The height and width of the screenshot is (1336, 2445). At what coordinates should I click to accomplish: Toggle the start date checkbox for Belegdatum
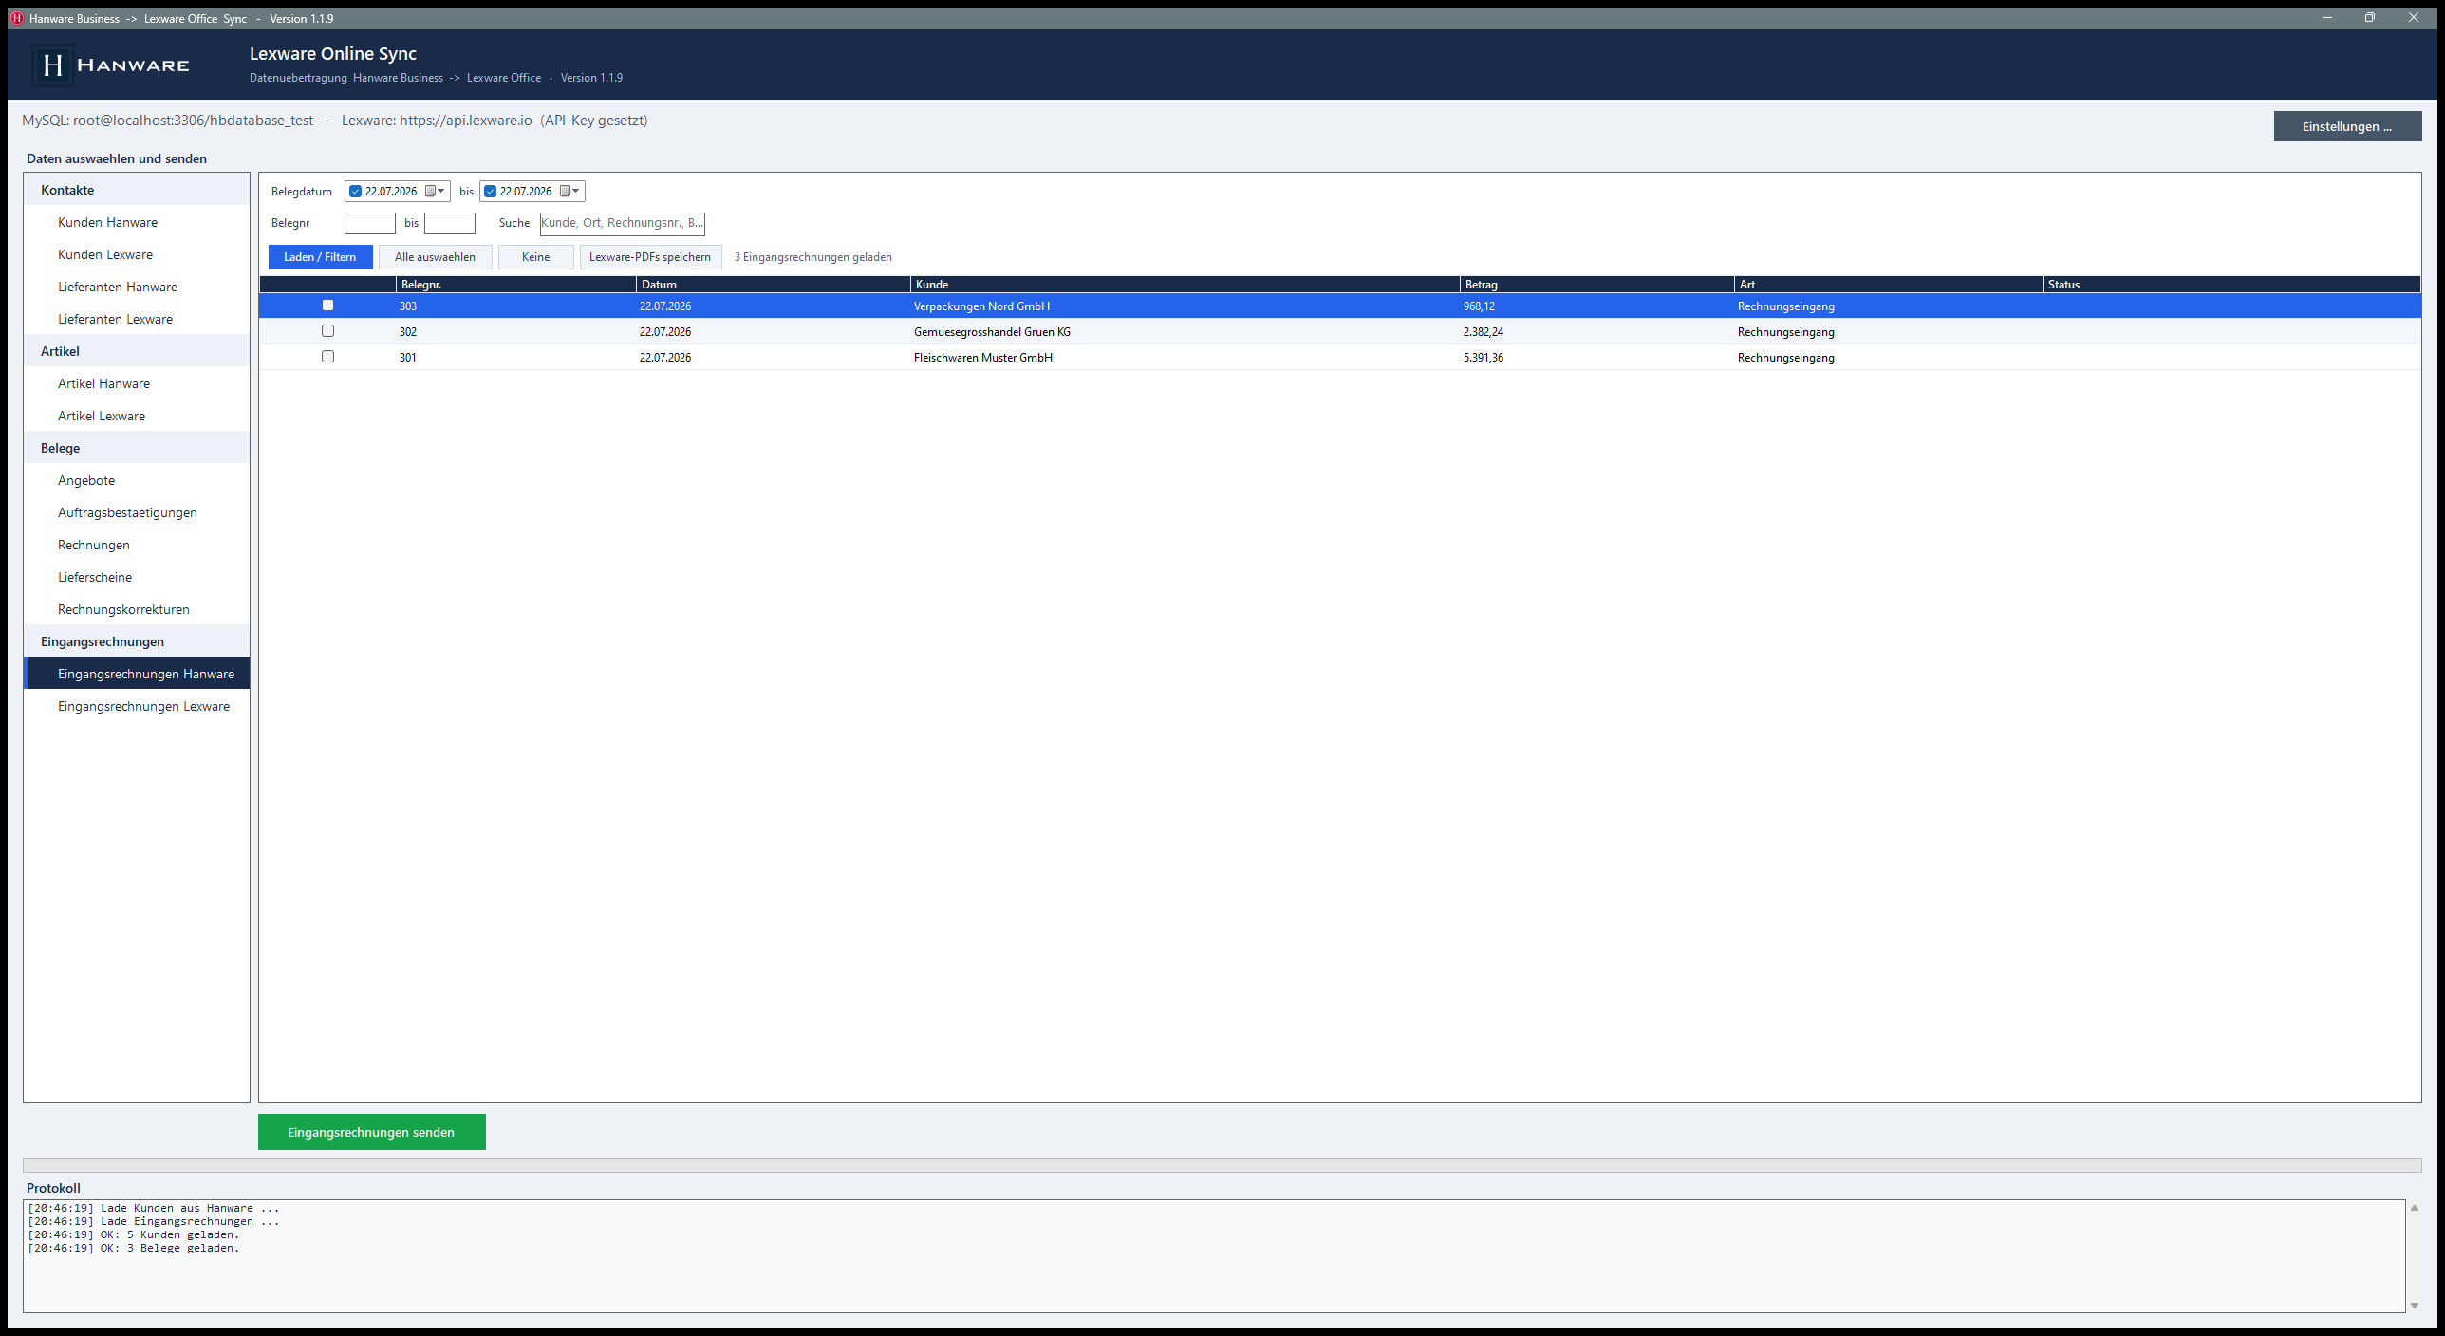356,191
